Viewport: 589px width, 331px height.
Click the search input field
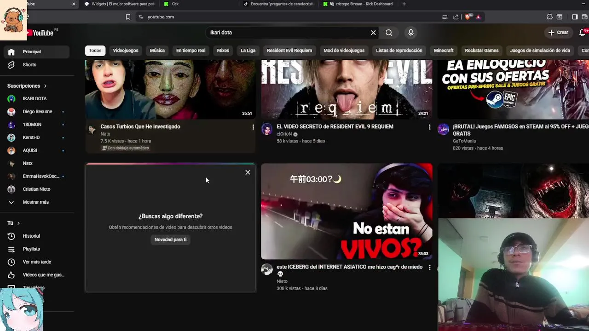tap(288, 33)
